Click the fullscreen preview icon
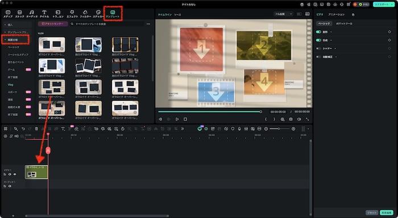 click(x=308, y=119)
